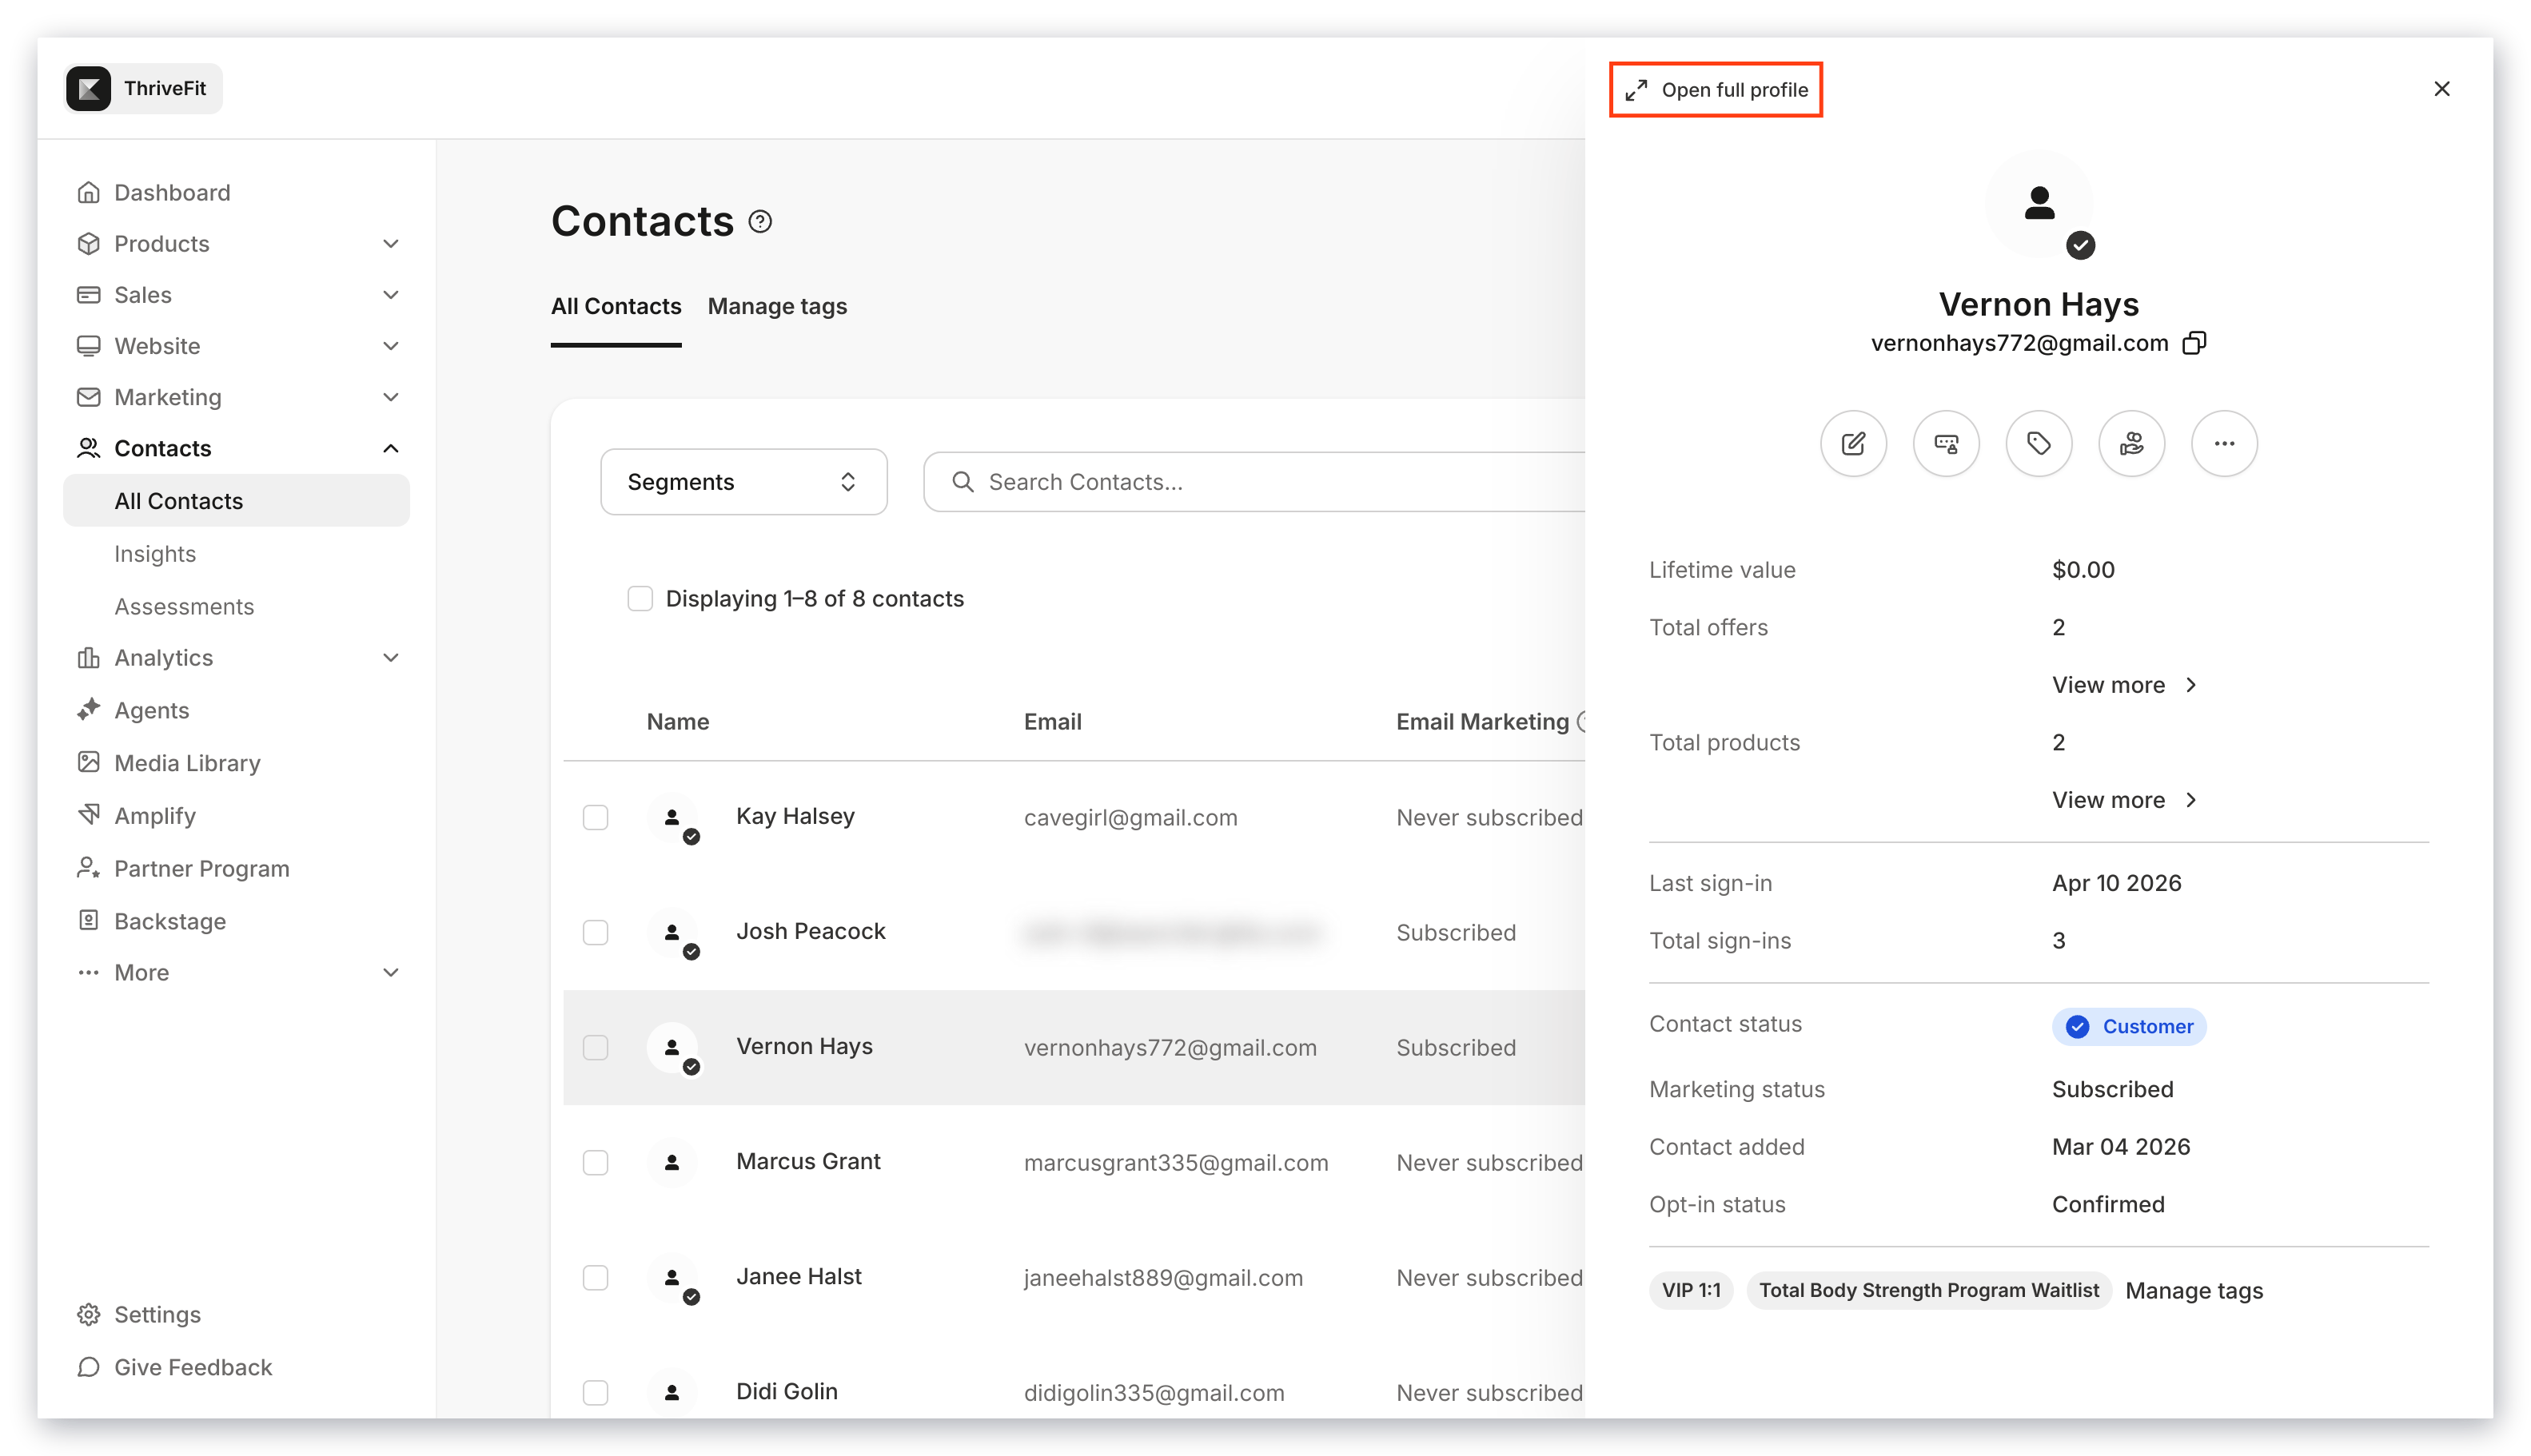Click the ThriveFit logo icon
The width and height of the screenshot is (2531, 1456).
pos(89,89)
